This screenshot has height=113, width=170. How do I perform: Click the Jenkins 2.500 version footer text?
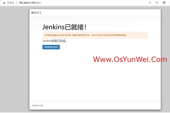tap(37, 106)
